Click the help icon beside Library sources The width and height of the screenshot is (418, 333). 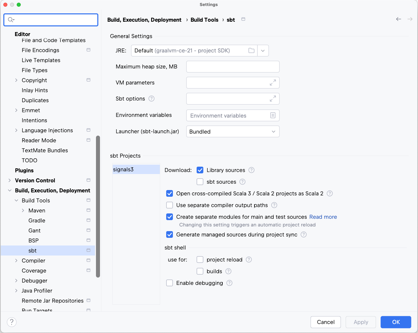tap(251, 170)
